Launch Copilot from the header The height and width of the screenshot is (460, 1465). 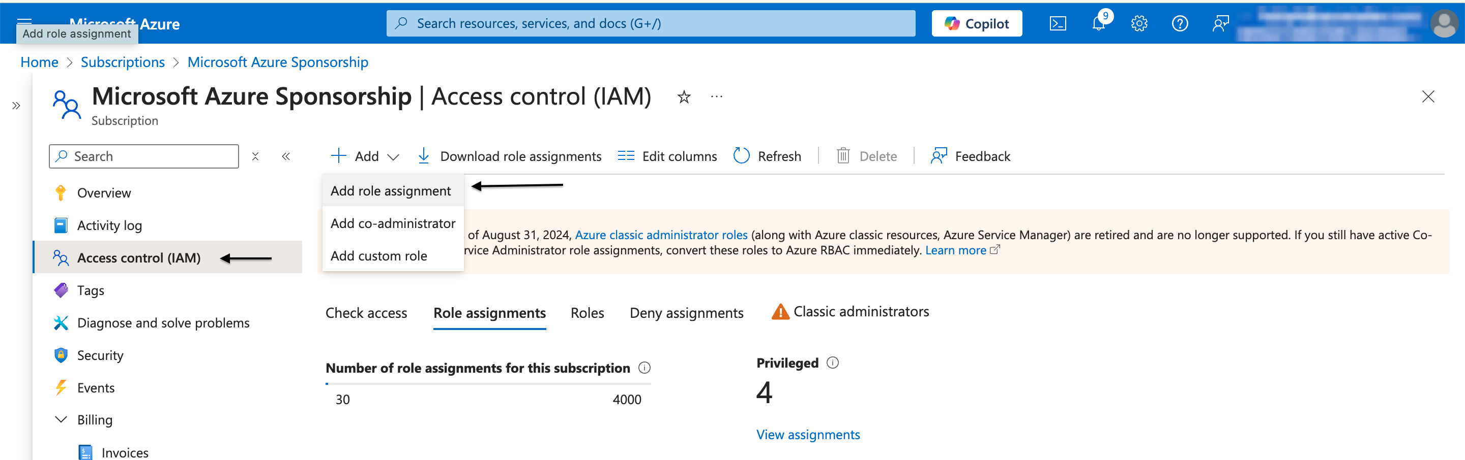coord(977,23)
